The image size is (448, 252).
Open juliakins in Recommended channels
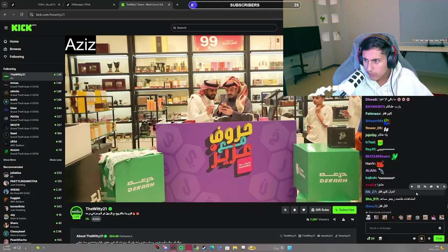32,174
